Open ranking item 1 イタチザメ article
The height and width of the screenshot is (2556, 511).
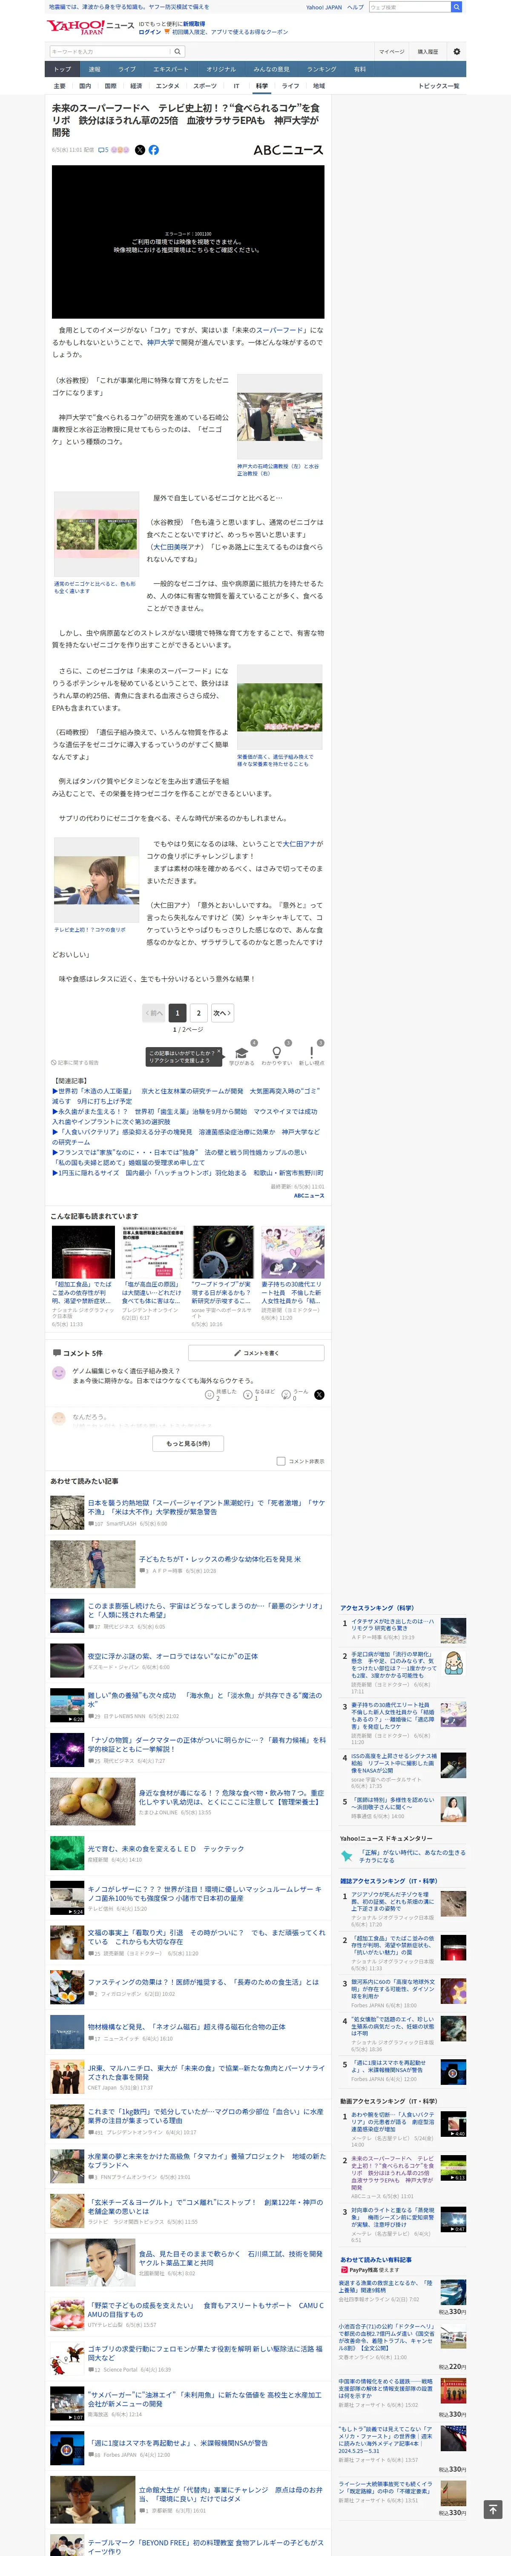point(393,1625)
